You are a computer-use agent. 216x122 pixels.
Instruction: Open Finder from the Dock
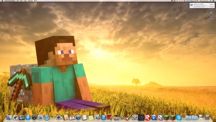[x=9, y=118]
